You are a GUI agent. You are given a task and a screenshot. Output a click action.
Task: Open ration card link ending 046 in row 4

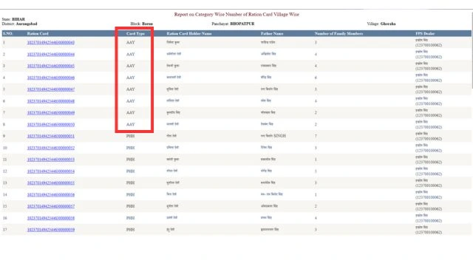(51, 78)
